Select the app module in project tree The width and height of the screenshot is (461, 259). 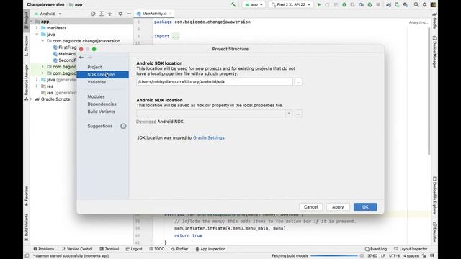[x=45, y=22]
